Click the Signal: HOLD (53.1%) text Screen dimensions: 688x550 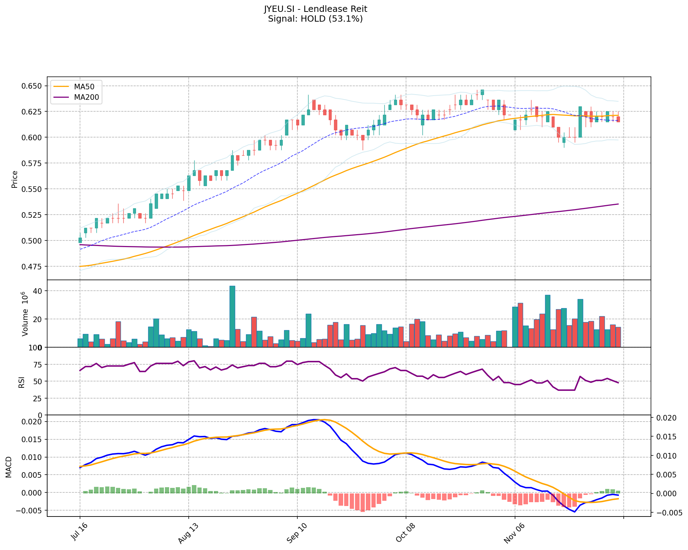(315, 19)
